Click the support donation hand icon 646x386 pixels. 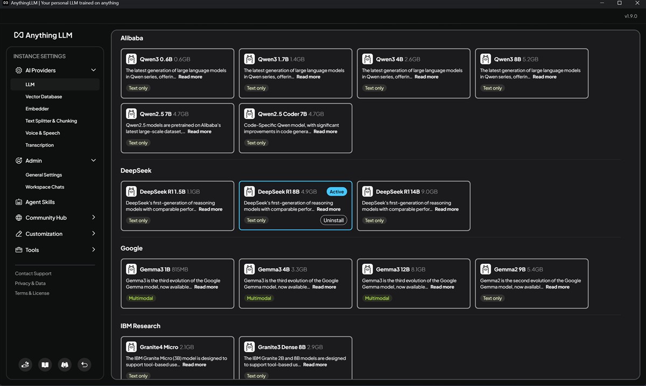click(x=25, y=364)
